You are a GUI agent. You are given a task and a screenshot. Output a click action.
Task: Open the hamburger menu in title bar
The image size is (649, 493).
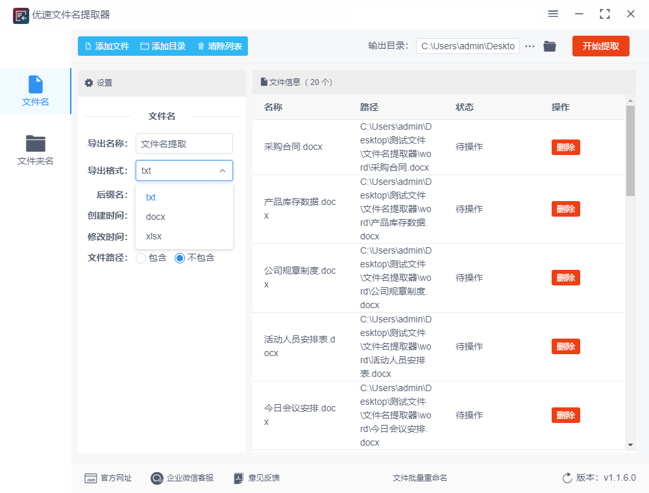553,14
